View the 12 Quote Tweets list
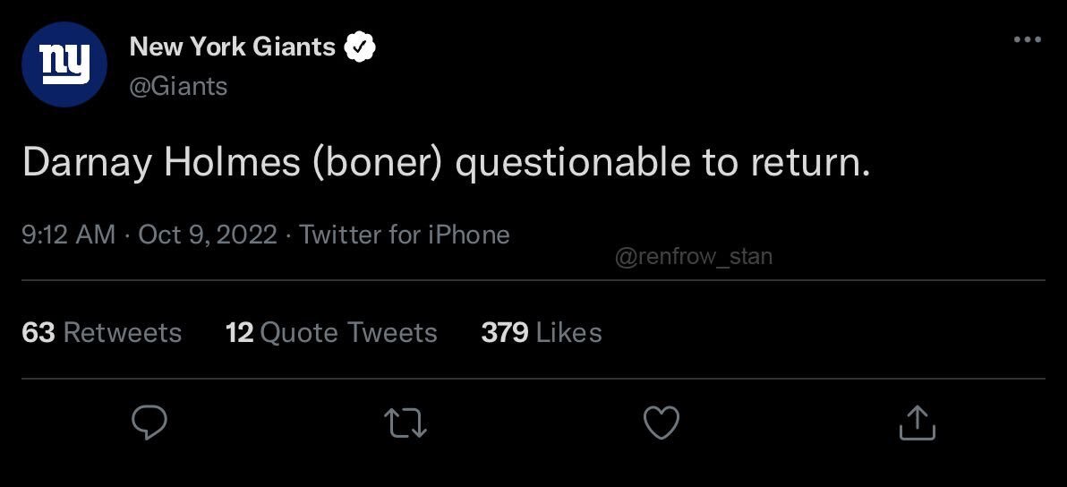1067x487 pixels. click(x=331, y=333)
